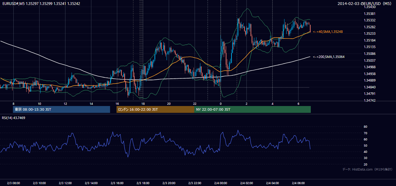This screenshot has height=186, width=396.
Task: Click price axis value 1.35037
Action: (370, 60)
